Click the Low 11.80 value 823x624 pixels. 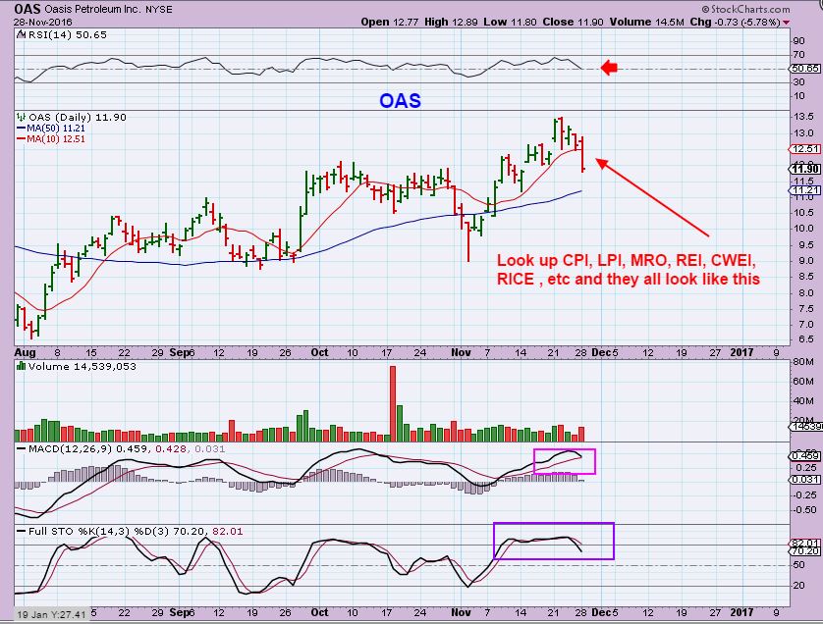tap(511, 22)
